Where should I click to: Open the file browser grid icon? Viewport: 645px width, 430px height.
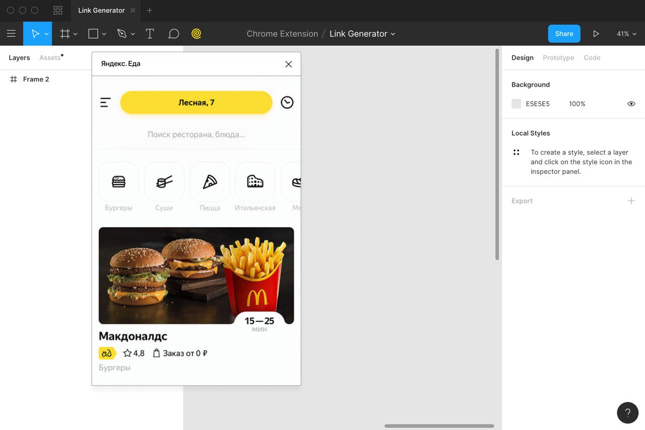(58, 10)
